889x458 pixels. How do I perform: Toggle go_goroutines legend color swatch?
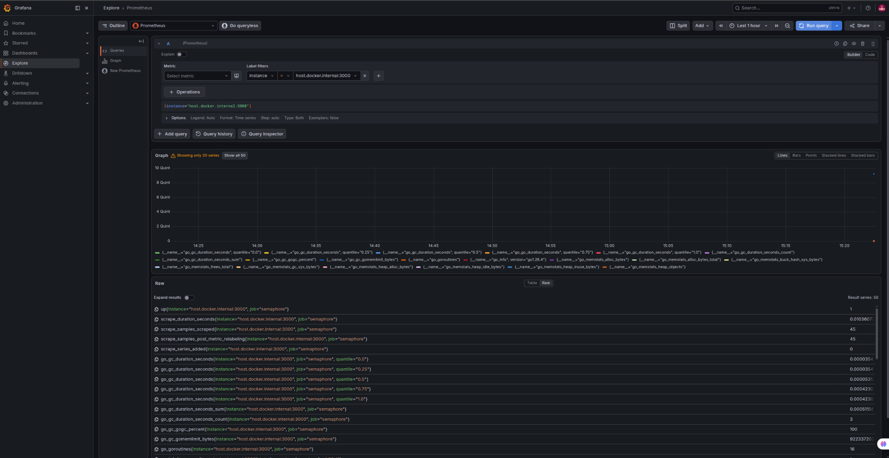(x=403, y=260)
